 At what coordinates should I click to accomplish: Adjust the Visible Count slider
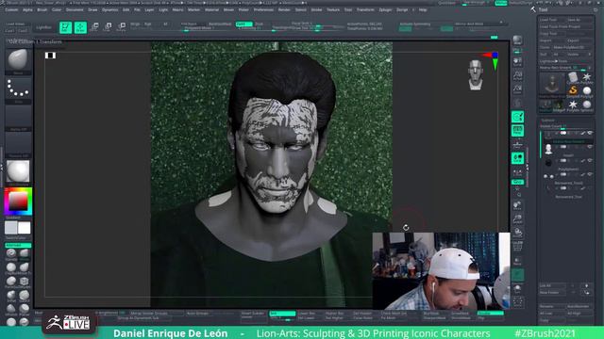[x=565, y=126]
